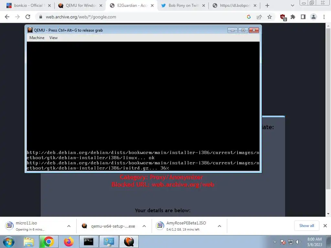Screen dimensions: 331x248
Task: Go back in Chrome history
Action: coord(7,17)
